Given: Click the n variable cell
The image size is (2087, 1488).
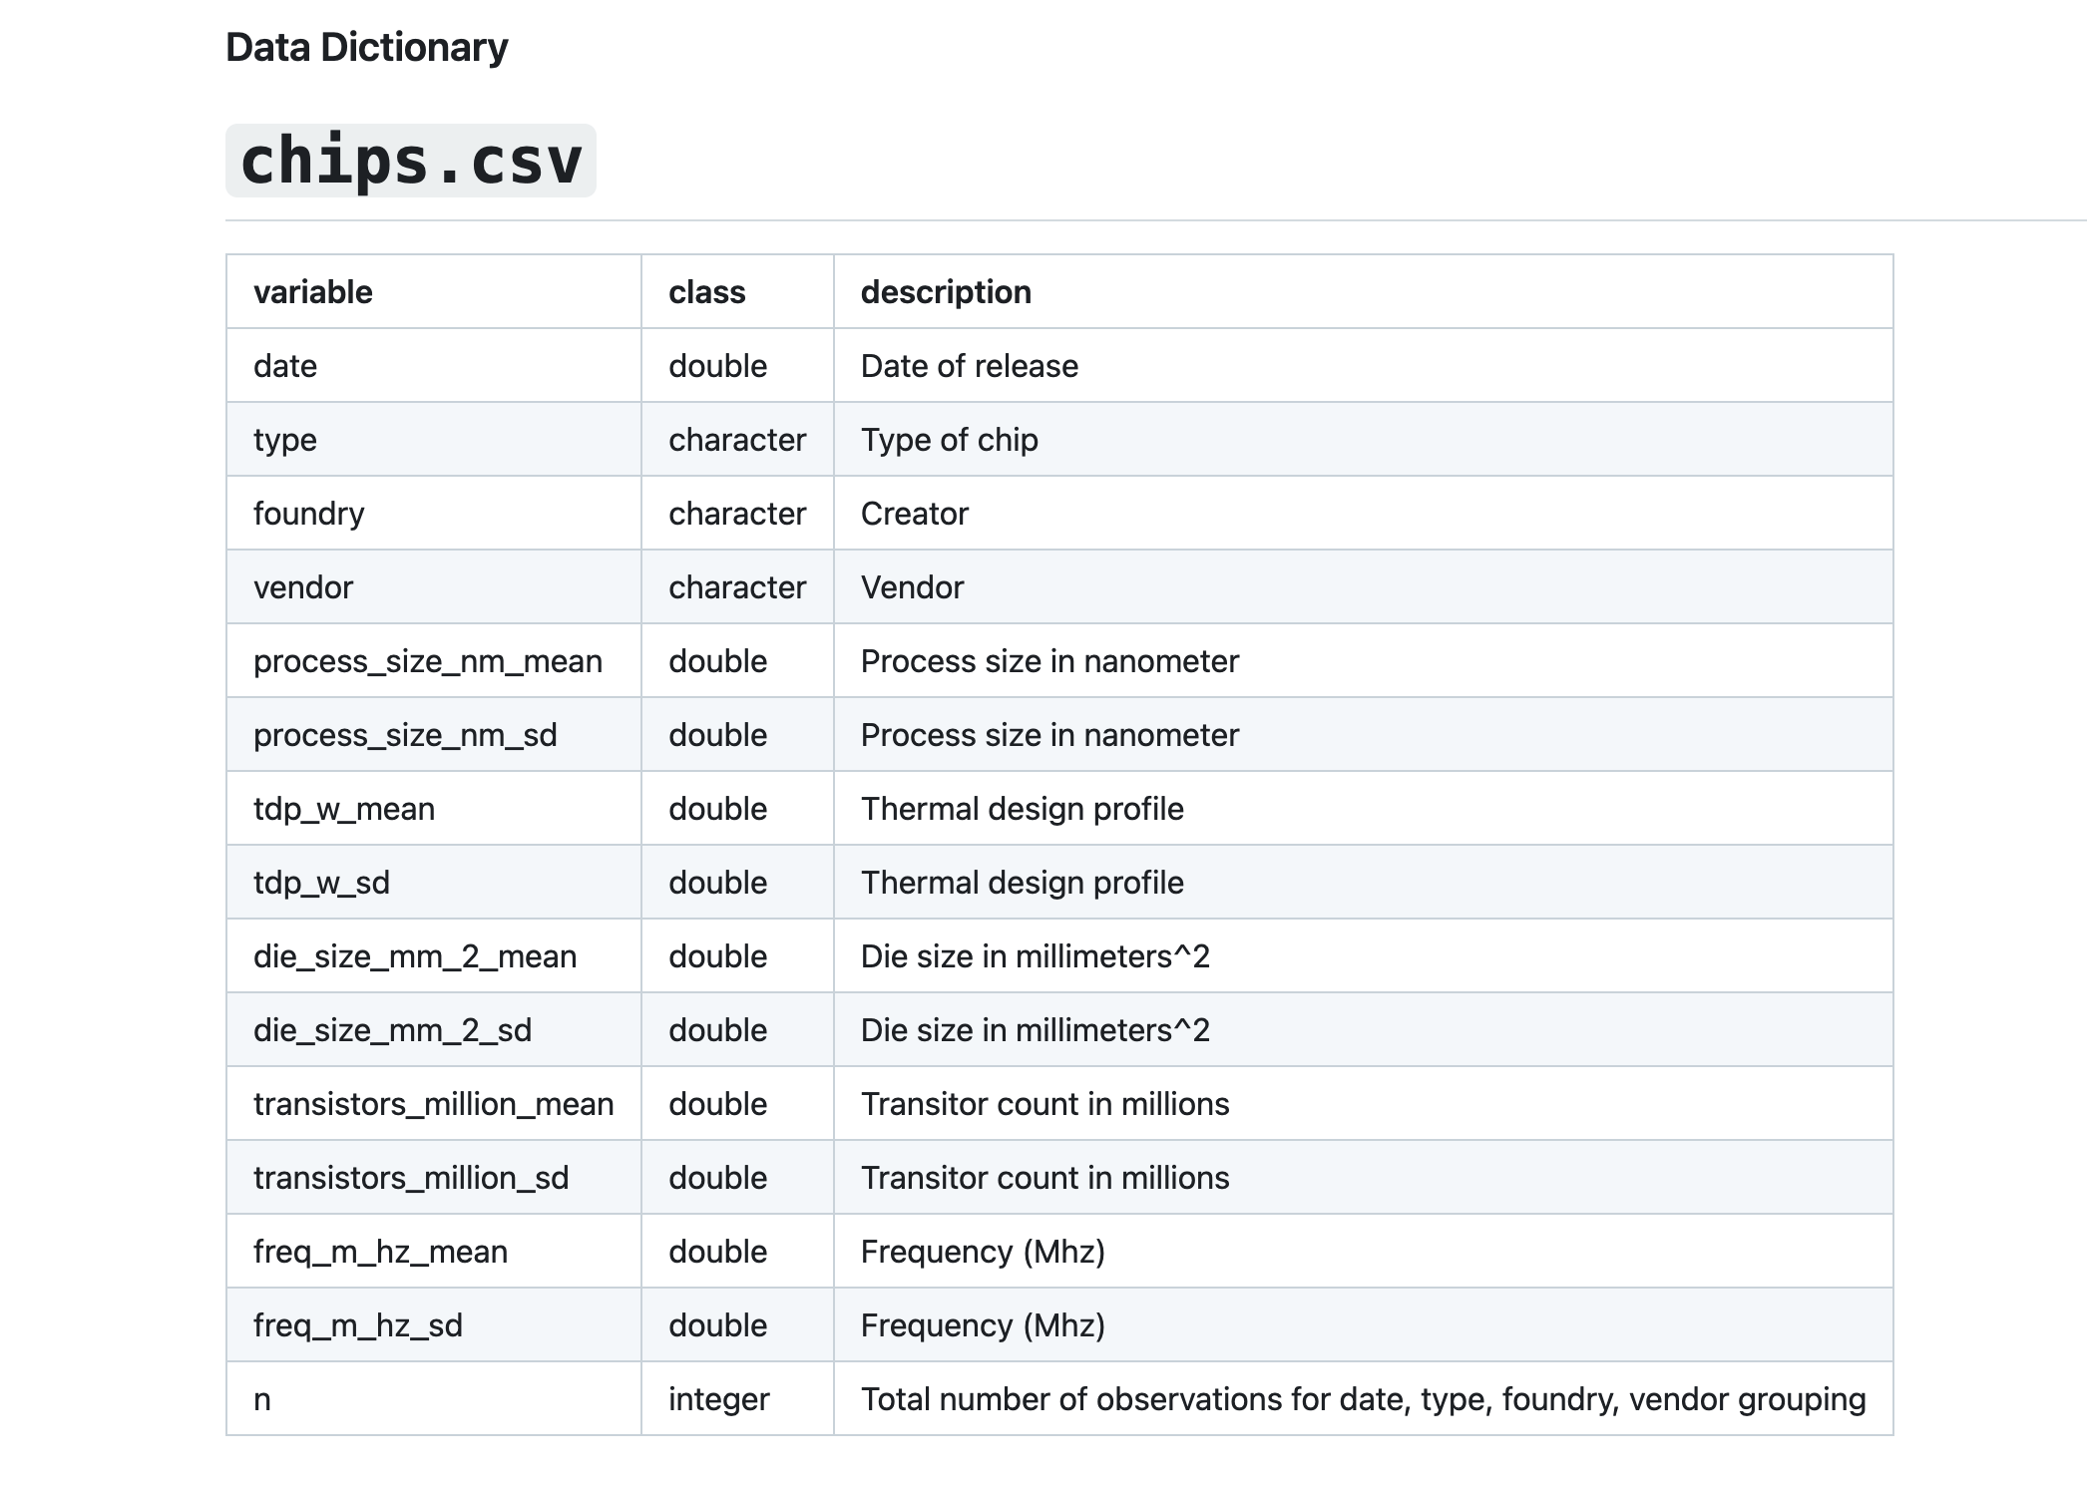Looking at the screenshot, I should (262, 1399).
